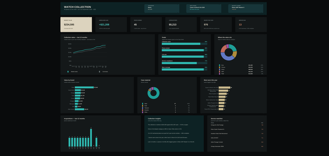Click the GMT category legend swatch

coord(220,72)
